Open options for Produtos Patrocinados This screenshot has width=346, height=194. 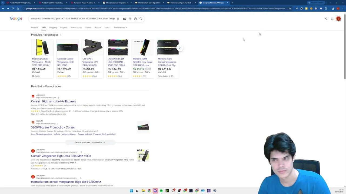[x=61, y=35]
